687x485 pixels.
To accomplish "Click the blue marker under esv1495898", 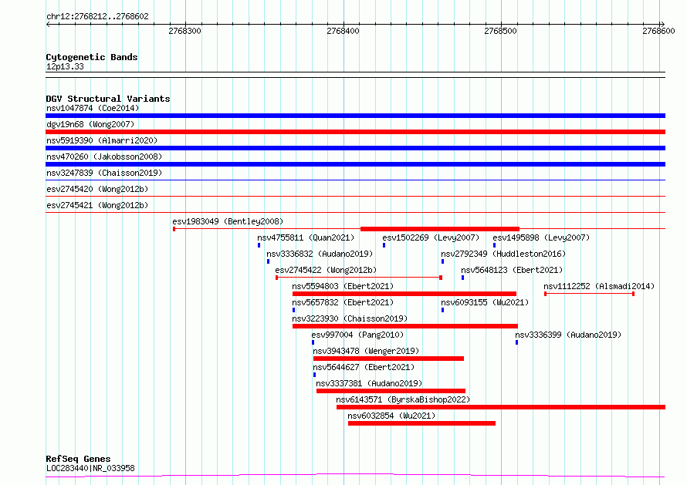I will click(494, 245).
